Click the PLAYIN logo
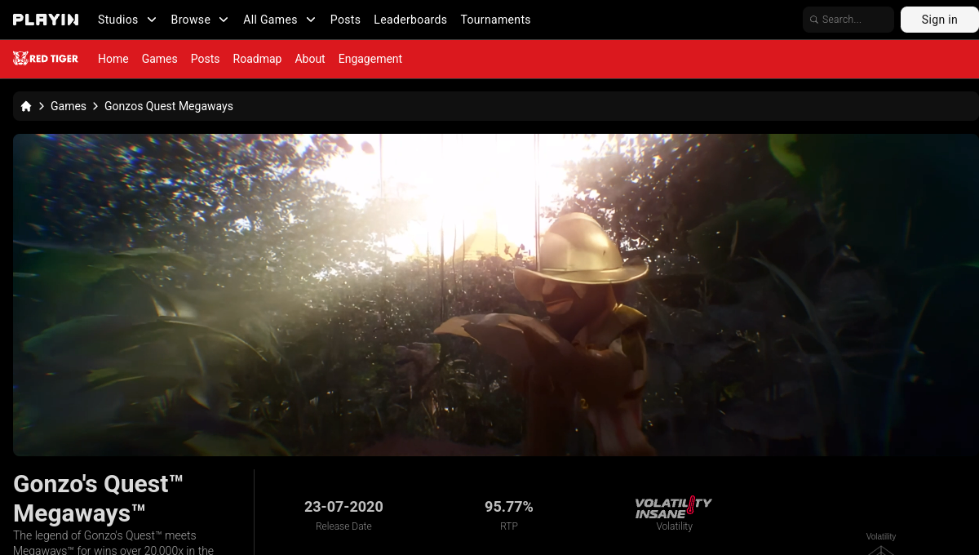Screen dimensions: 979x555 [46, 20]
